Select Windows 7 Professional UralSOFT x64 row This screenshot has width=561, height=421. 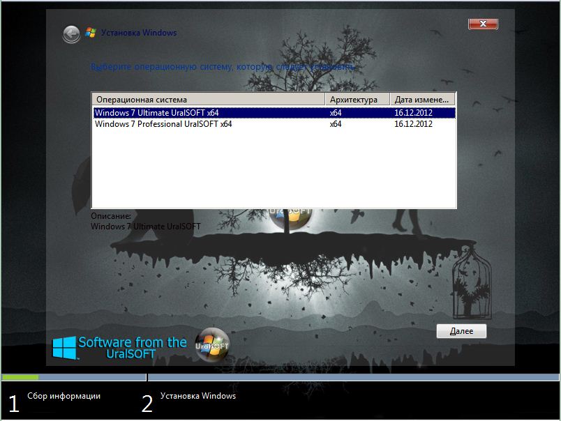274,124
